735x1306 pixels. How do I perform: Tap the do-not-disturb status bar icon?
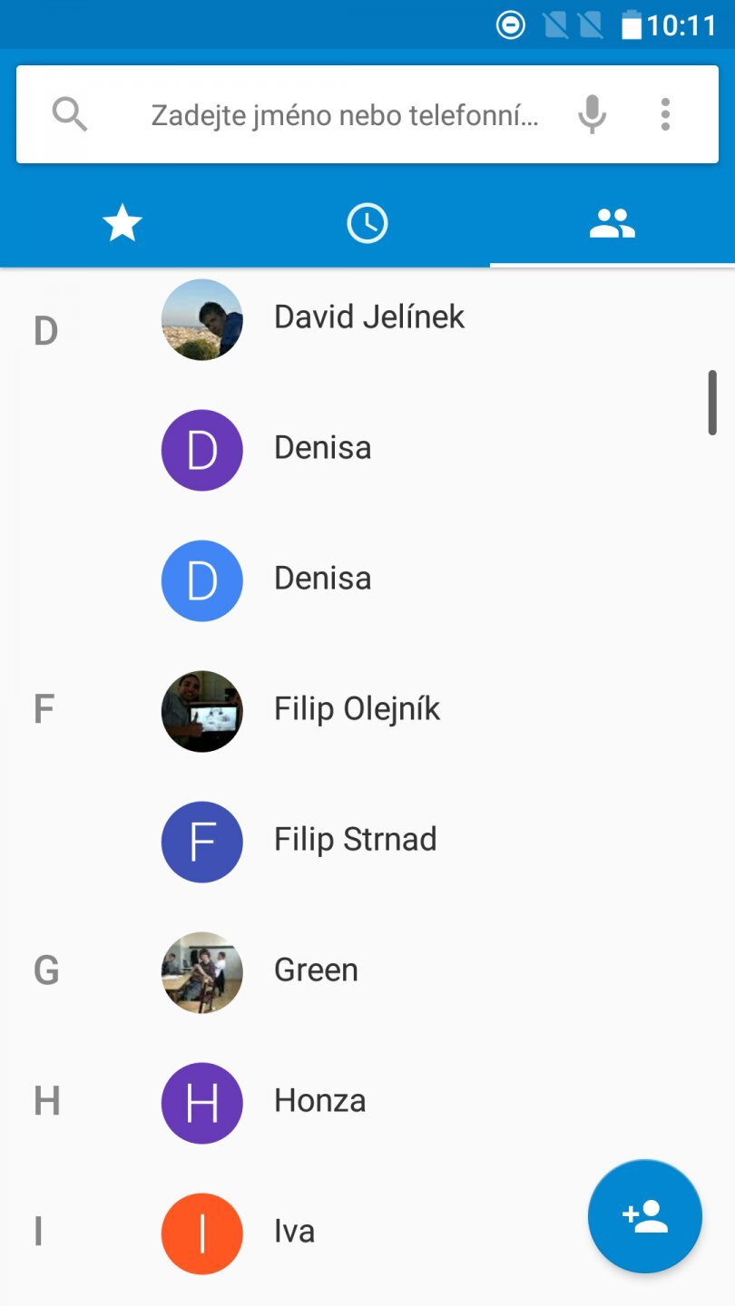click(511, 25)
